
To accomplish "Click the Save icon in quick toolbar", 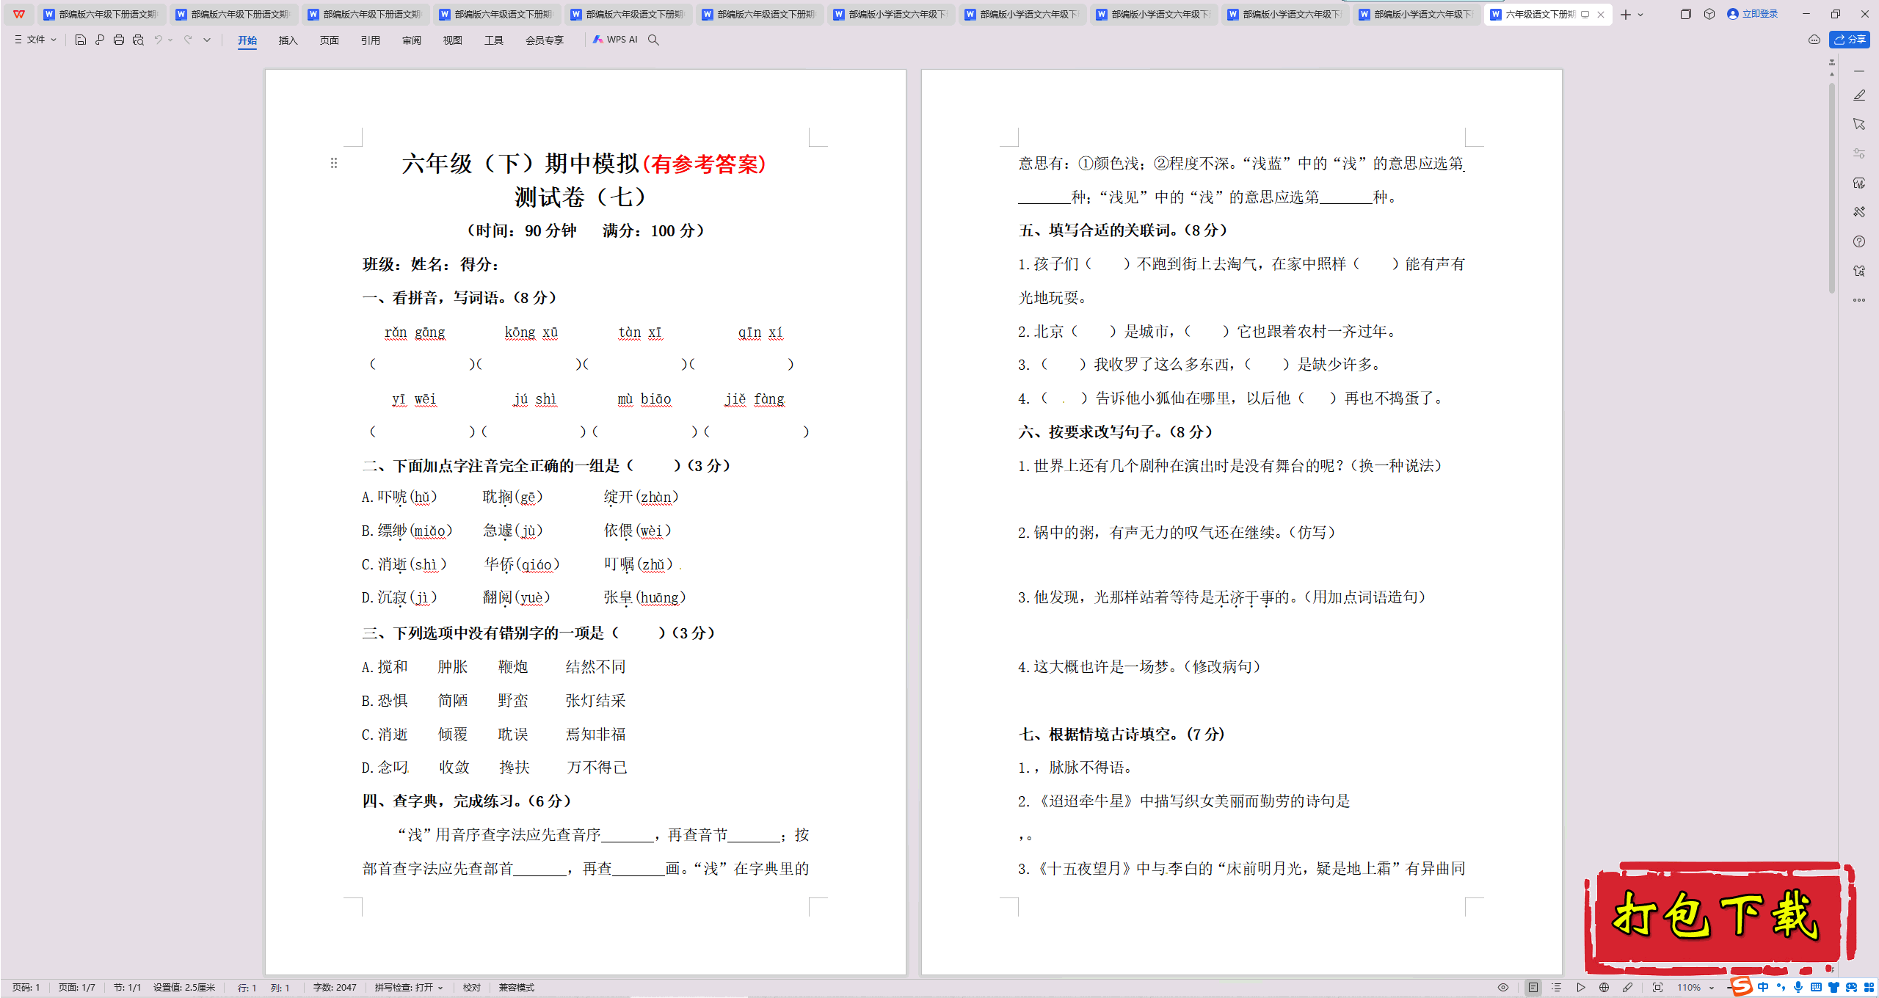I will coord(81,40).
